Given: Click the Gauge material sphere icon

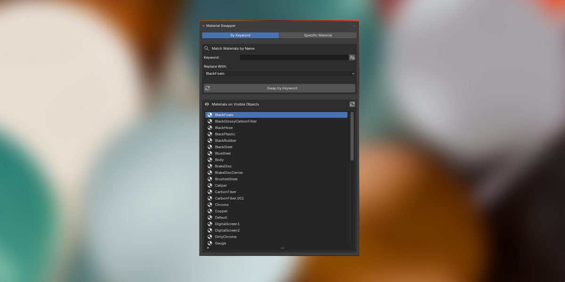Looking at the screenshot, I should coord(210,243).
